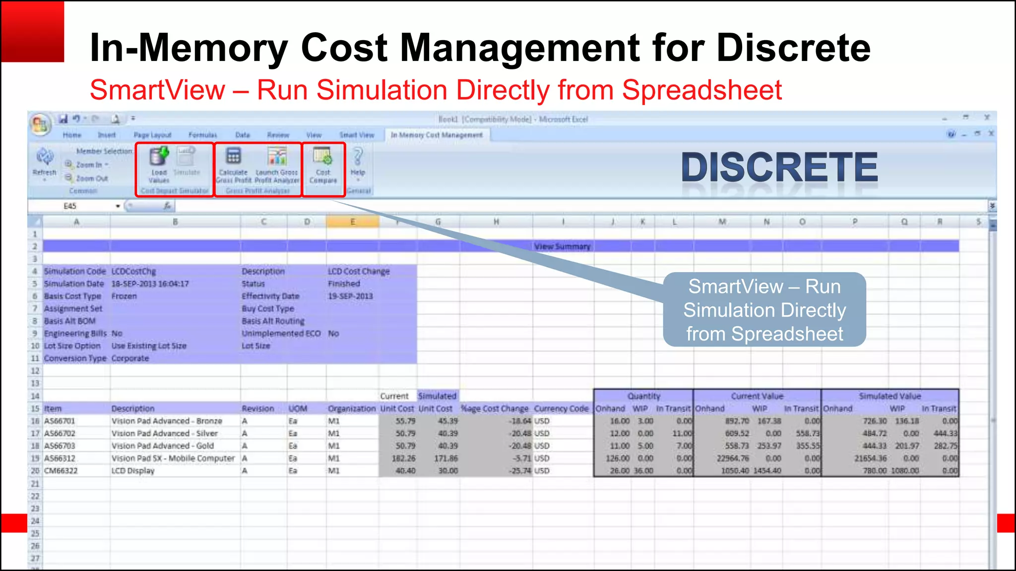Open the Data ribbon tab
The image size is (1016, 571).
243,135
